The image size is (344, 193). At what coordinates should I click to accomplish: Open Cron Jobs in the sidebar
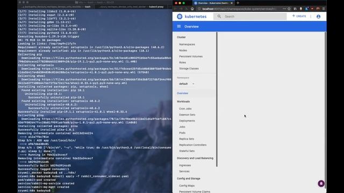185,109
